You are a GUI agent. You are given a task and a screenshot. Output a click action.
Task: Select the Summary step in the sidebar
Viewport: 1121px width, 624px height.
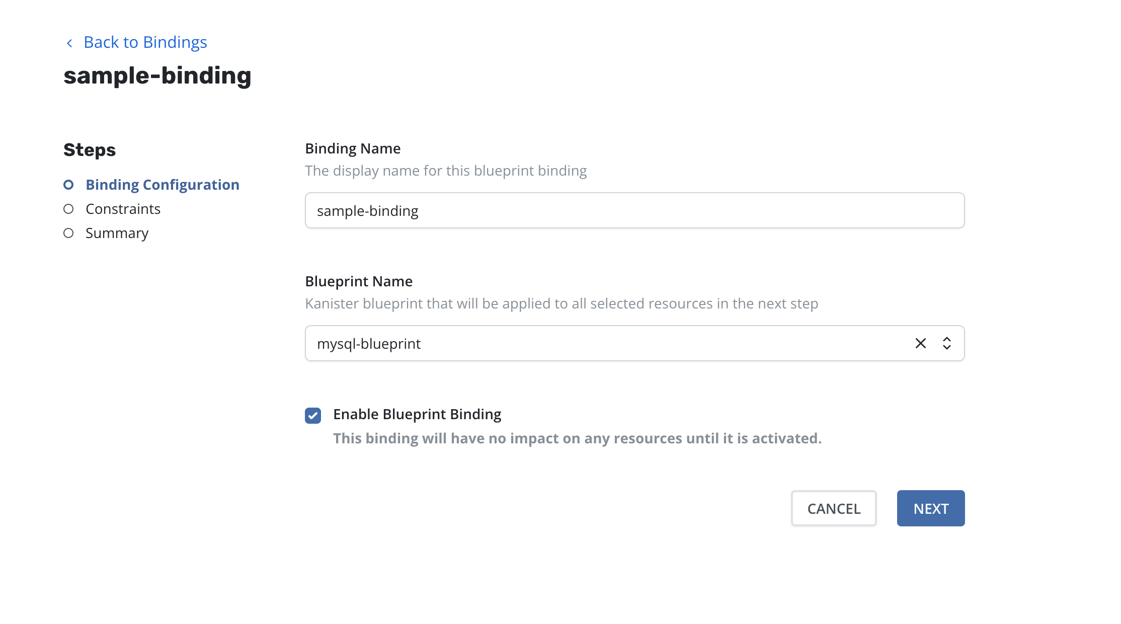click(117, 232)
